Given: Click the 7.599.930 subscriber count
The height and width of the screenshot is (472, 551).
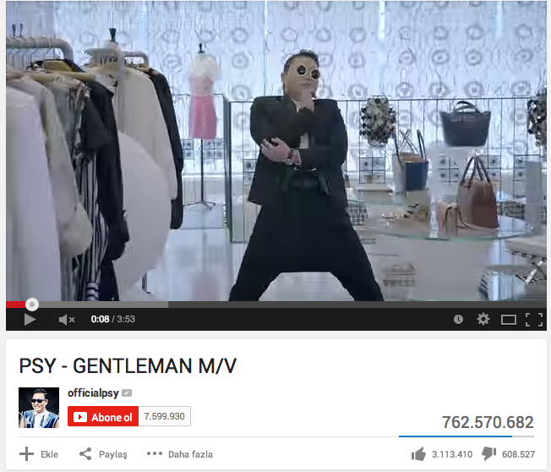Looking at the screenshot, I should (165, 416).
